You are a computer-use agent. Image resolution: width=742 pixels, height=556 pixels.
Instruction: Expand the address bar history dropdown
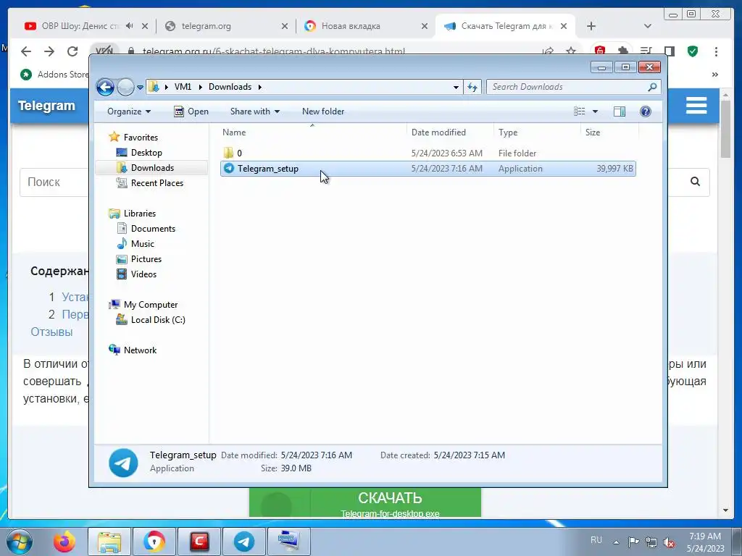(x=456, y=87)
